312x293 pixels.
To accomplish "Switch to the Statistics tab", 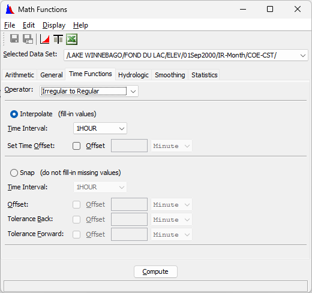I will (x=204, y=75).
